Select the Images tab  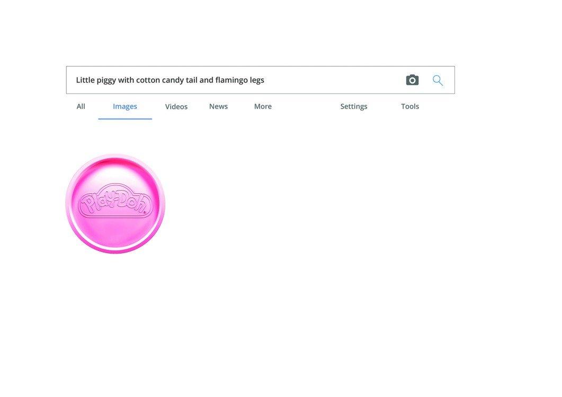125,106
